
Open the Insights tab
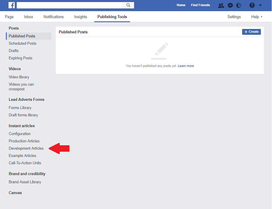81,17
